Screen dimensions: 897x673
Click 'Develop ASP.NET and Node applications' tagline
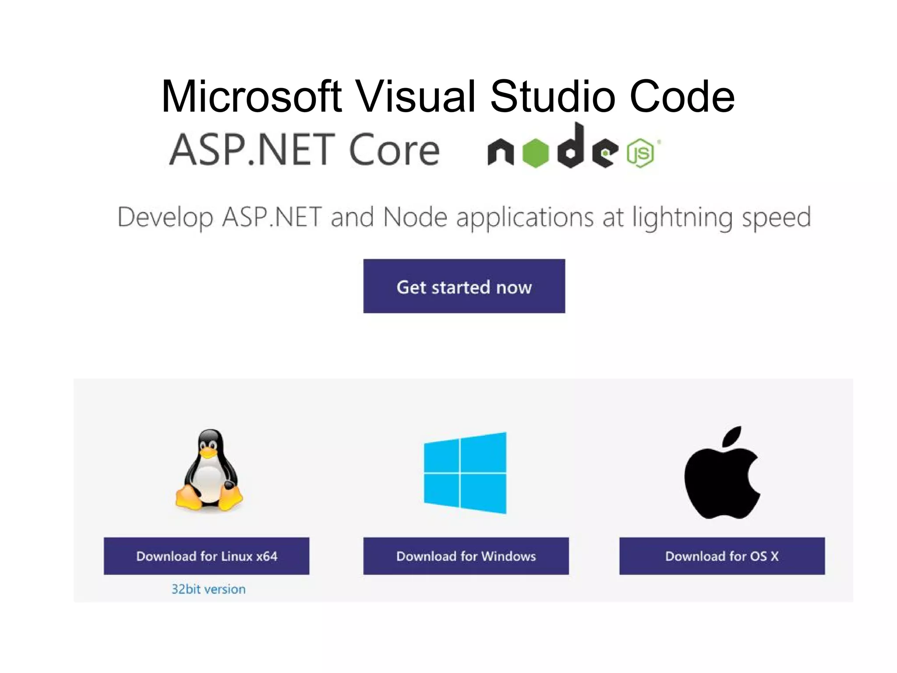click(464, 218)
